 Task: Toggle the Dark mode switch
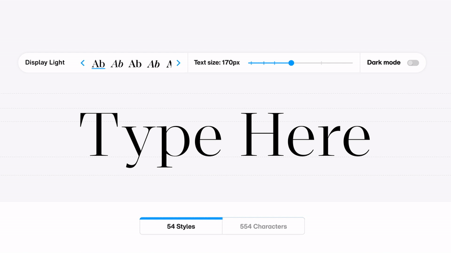pos(413,63)
